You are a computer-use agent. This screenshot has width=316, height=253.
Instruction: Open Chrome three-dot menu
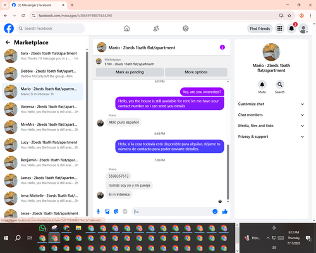coord(310,16)
